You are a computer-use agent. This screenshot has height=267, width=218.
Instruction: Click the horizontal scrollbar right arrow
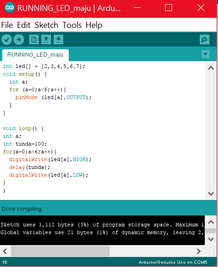click(198, 251)
